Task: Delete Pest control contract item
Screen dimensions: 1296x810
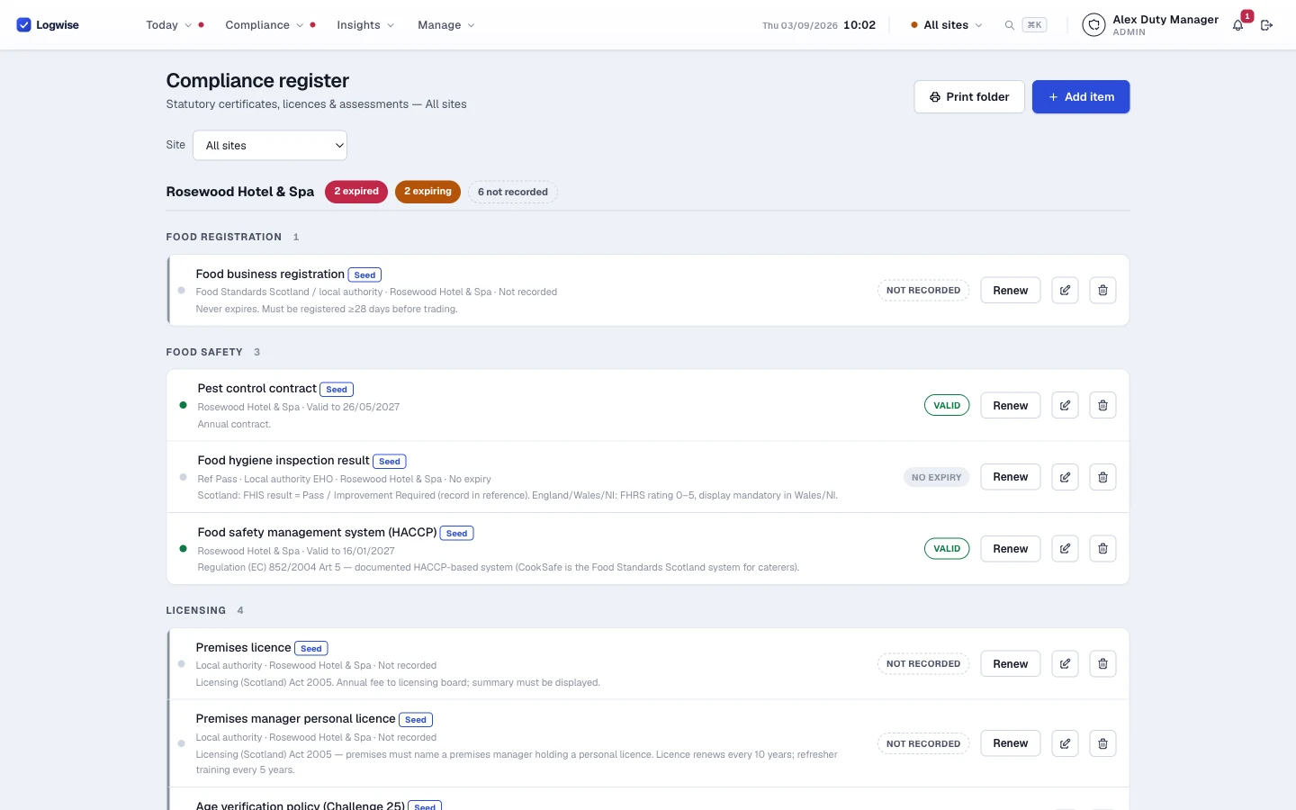Action: tap(1102, 406)
